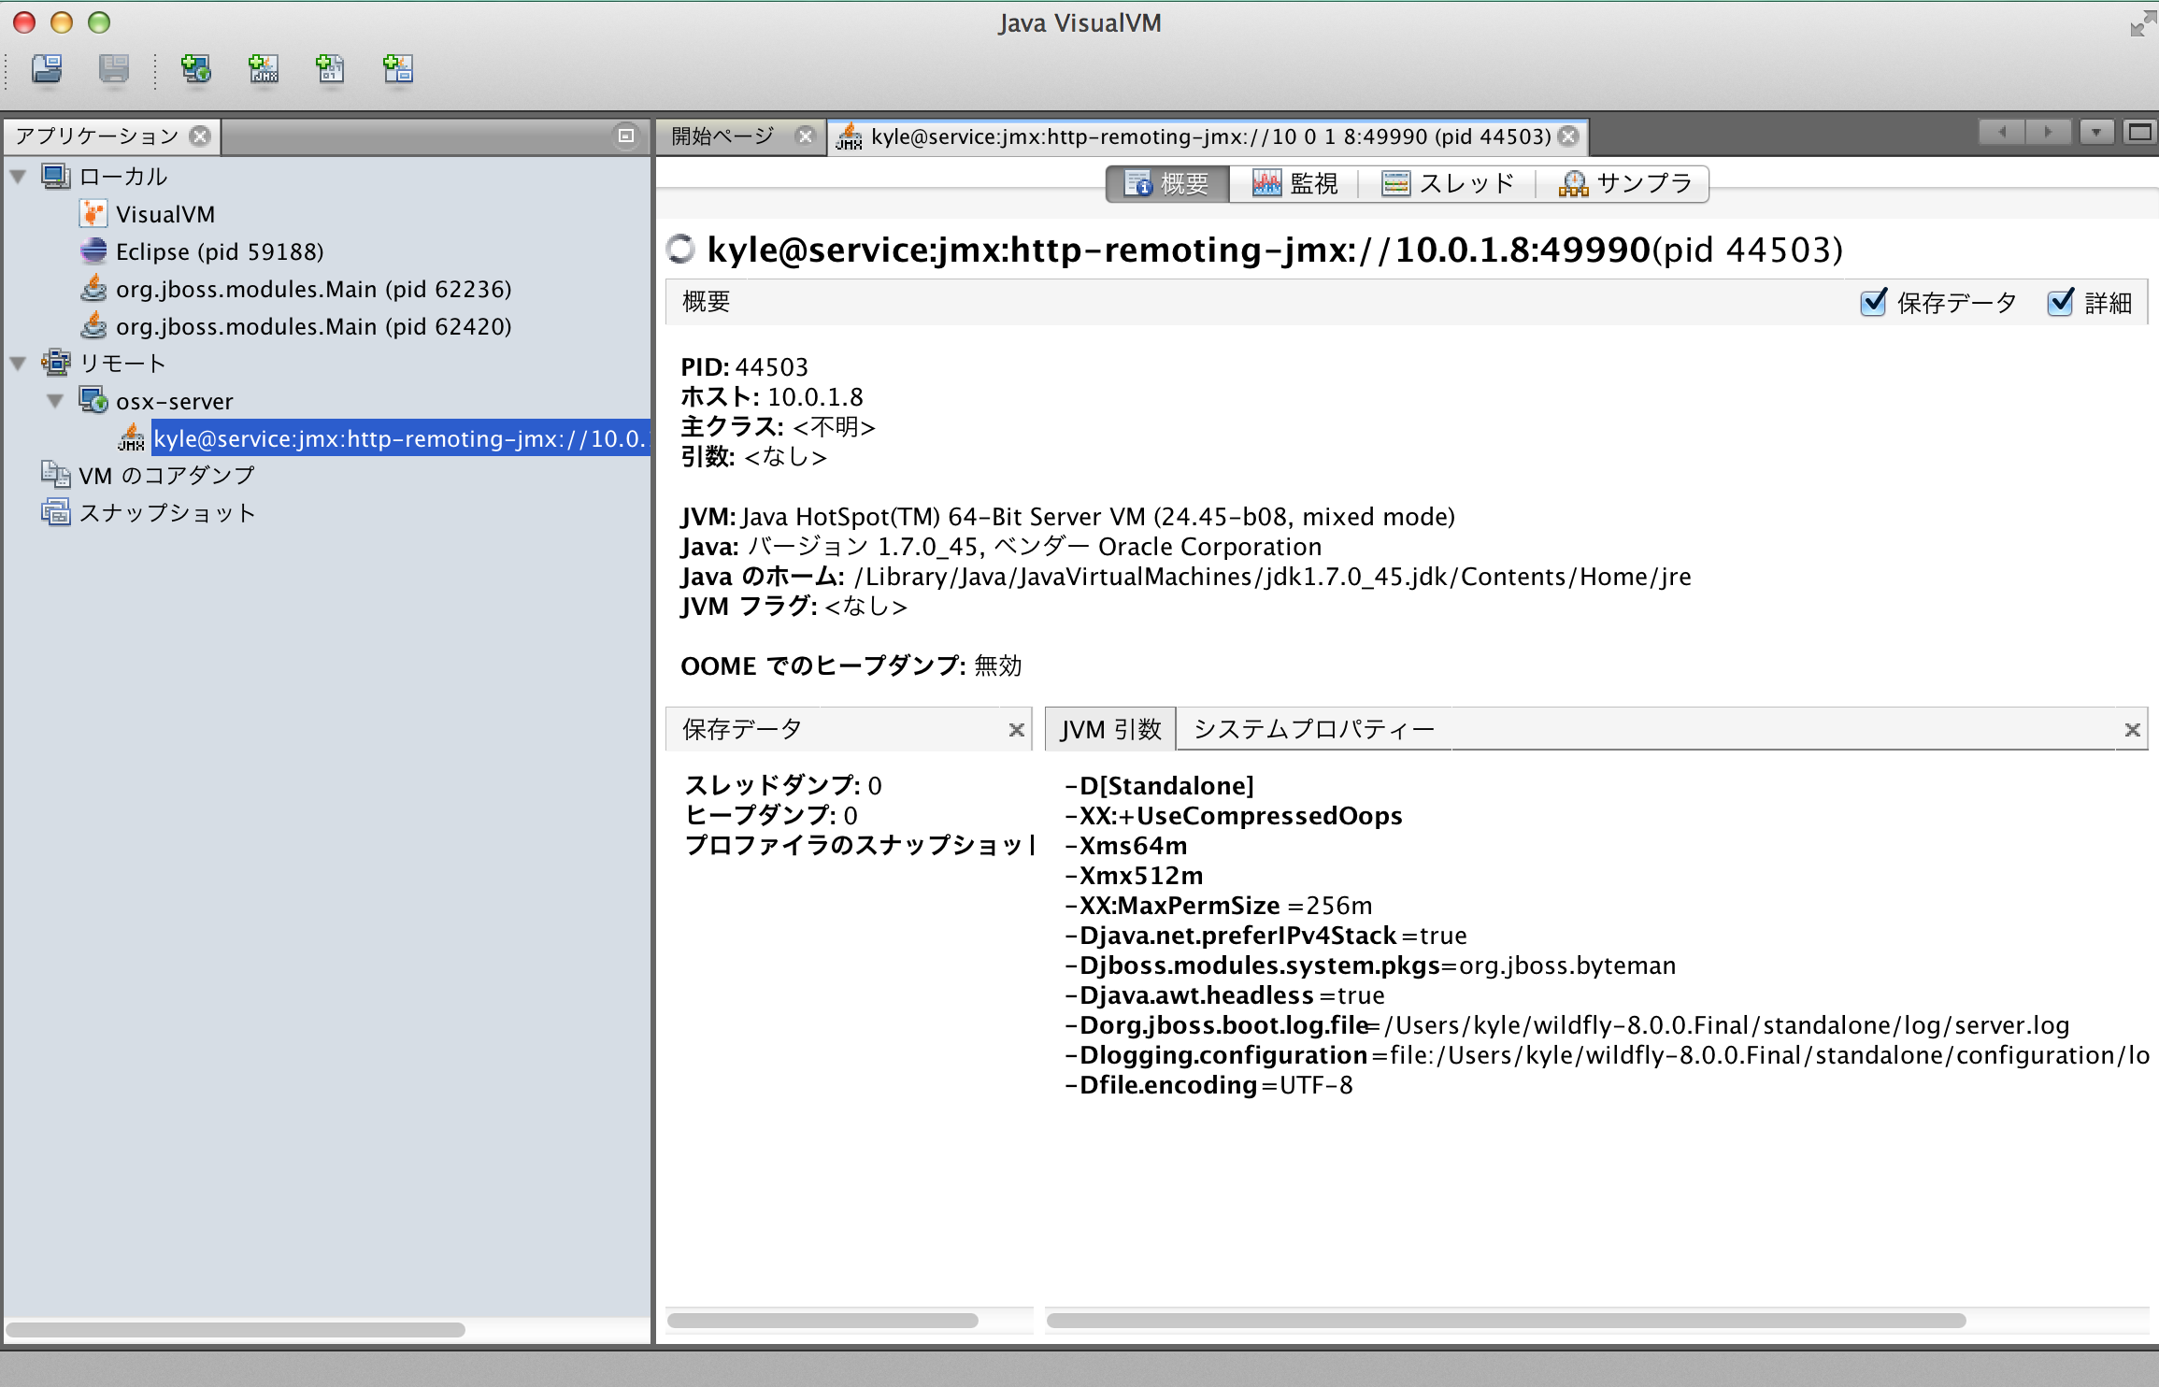The image size is (2159, 1387).
Task: Click the macOS fullscreen arrows icon
Action: click(x=2141, y=24)
